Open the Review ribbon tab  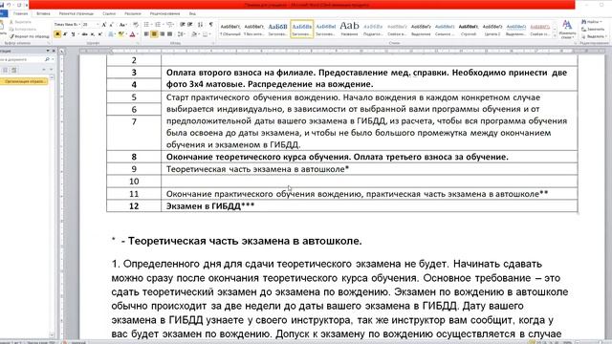(x=164, y=13)
